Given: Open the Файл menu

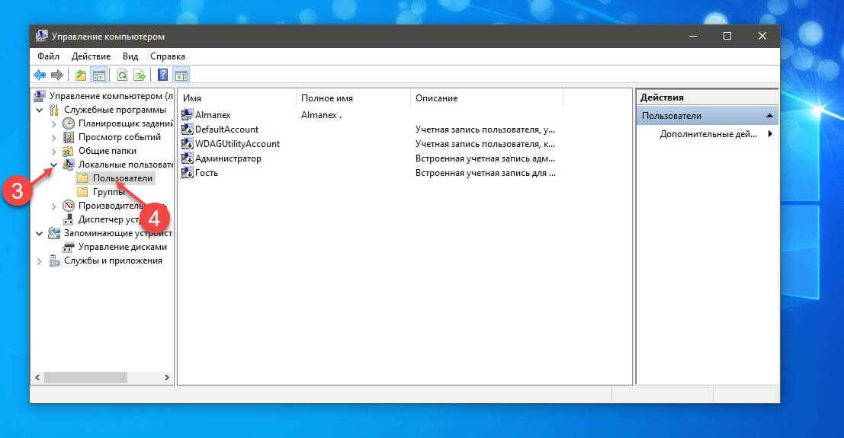Looking at the screenshot, I should 49,56.
